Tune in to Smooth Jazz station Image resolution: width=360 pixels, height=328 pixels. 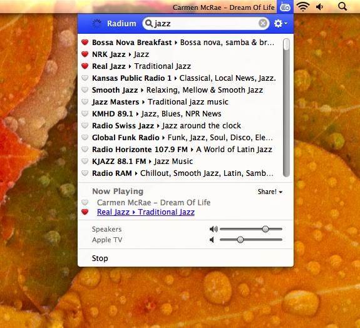click(x=177, y=90)
